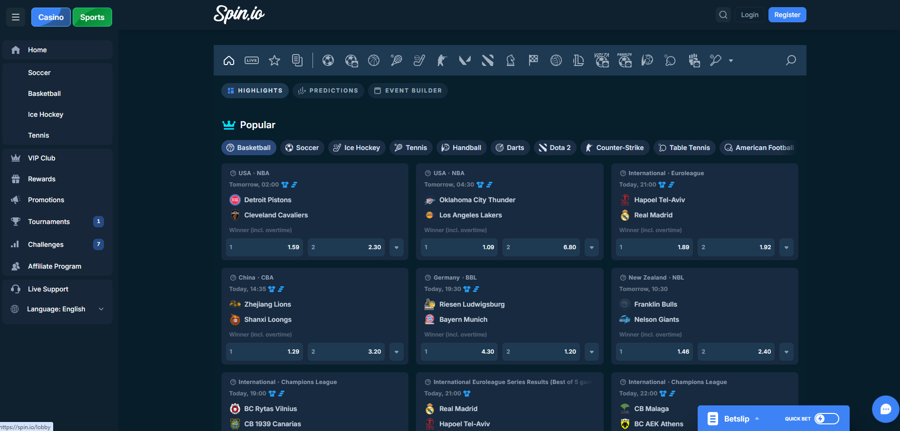Select the Highlights tab

255,91
